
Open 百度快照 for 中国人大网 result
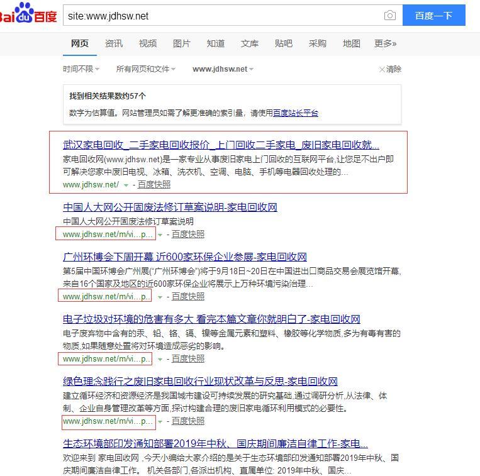pos(188,235)
